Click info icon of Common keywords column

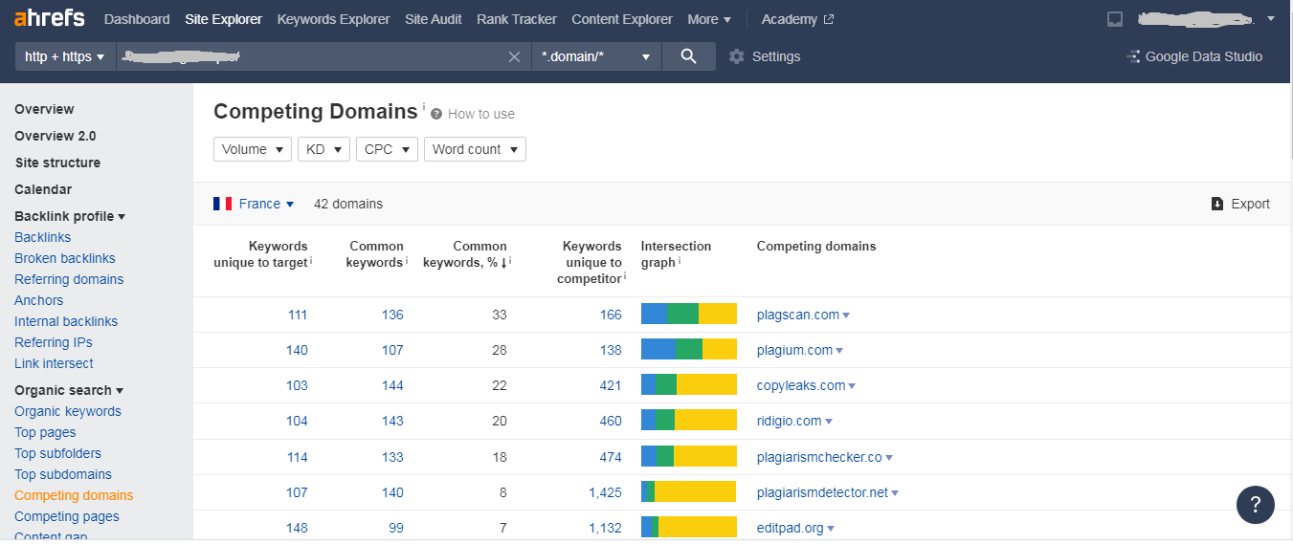tap(407, 261)
